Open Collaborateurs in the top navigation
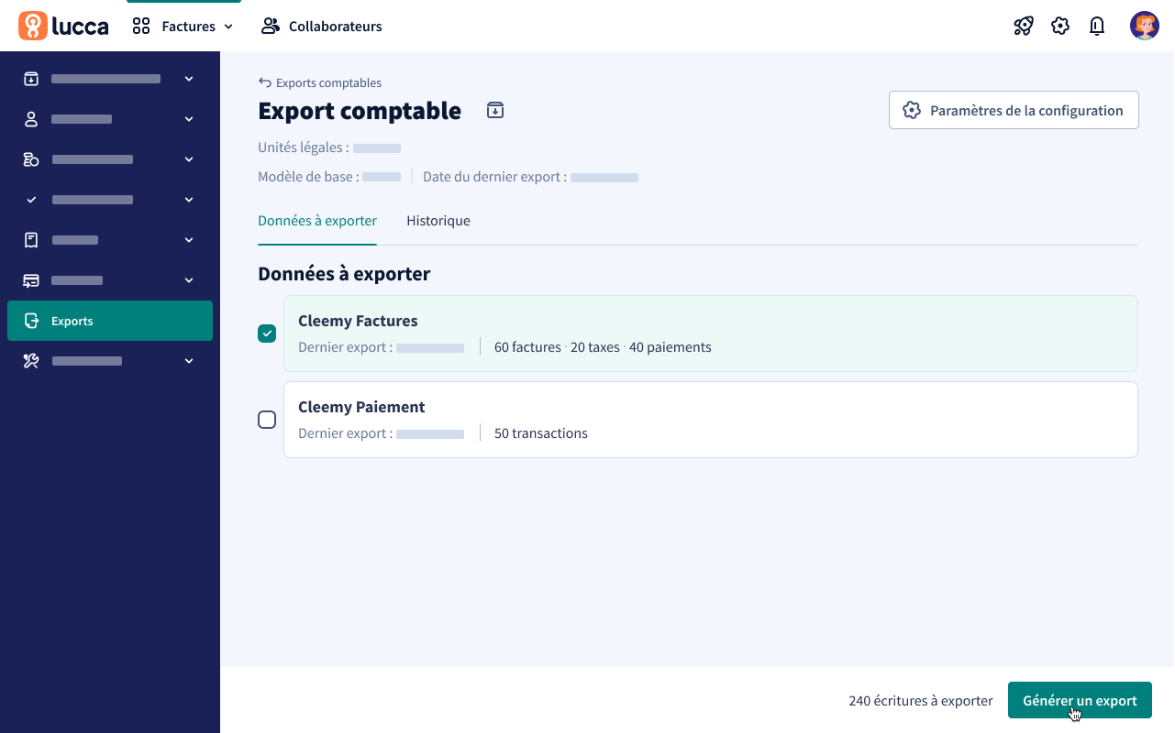This screenshot has width=1175, height=733. coord(322,27)
